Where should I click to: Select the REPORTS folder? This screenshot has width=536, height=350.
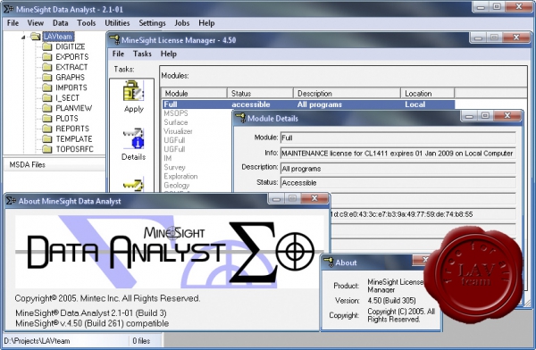pos(72,129)
